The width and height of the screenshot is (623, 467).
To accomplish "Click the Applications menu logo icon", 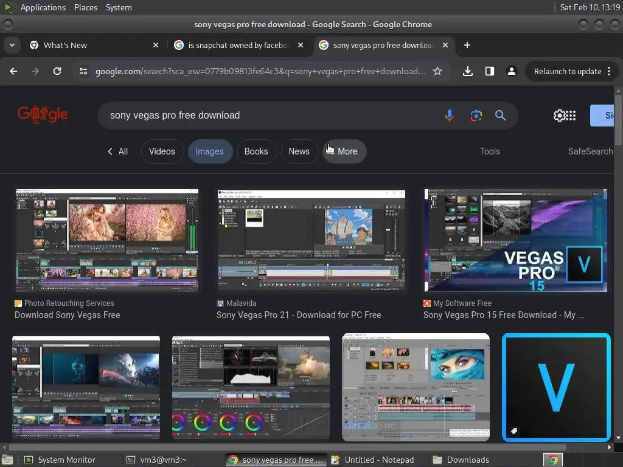I will click(10, 7).
